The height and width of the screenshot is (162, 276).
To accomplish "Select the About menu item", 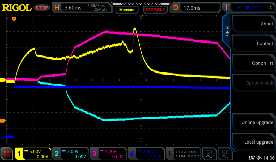I will [x=254, y=24].
